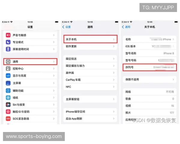The image size is (180, 144).
Task: Expand chevron on 软件更新 row
Action: (114, 46)
